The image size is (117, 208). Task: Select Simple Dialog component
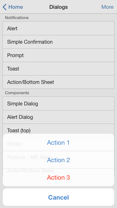pos(59,104)
